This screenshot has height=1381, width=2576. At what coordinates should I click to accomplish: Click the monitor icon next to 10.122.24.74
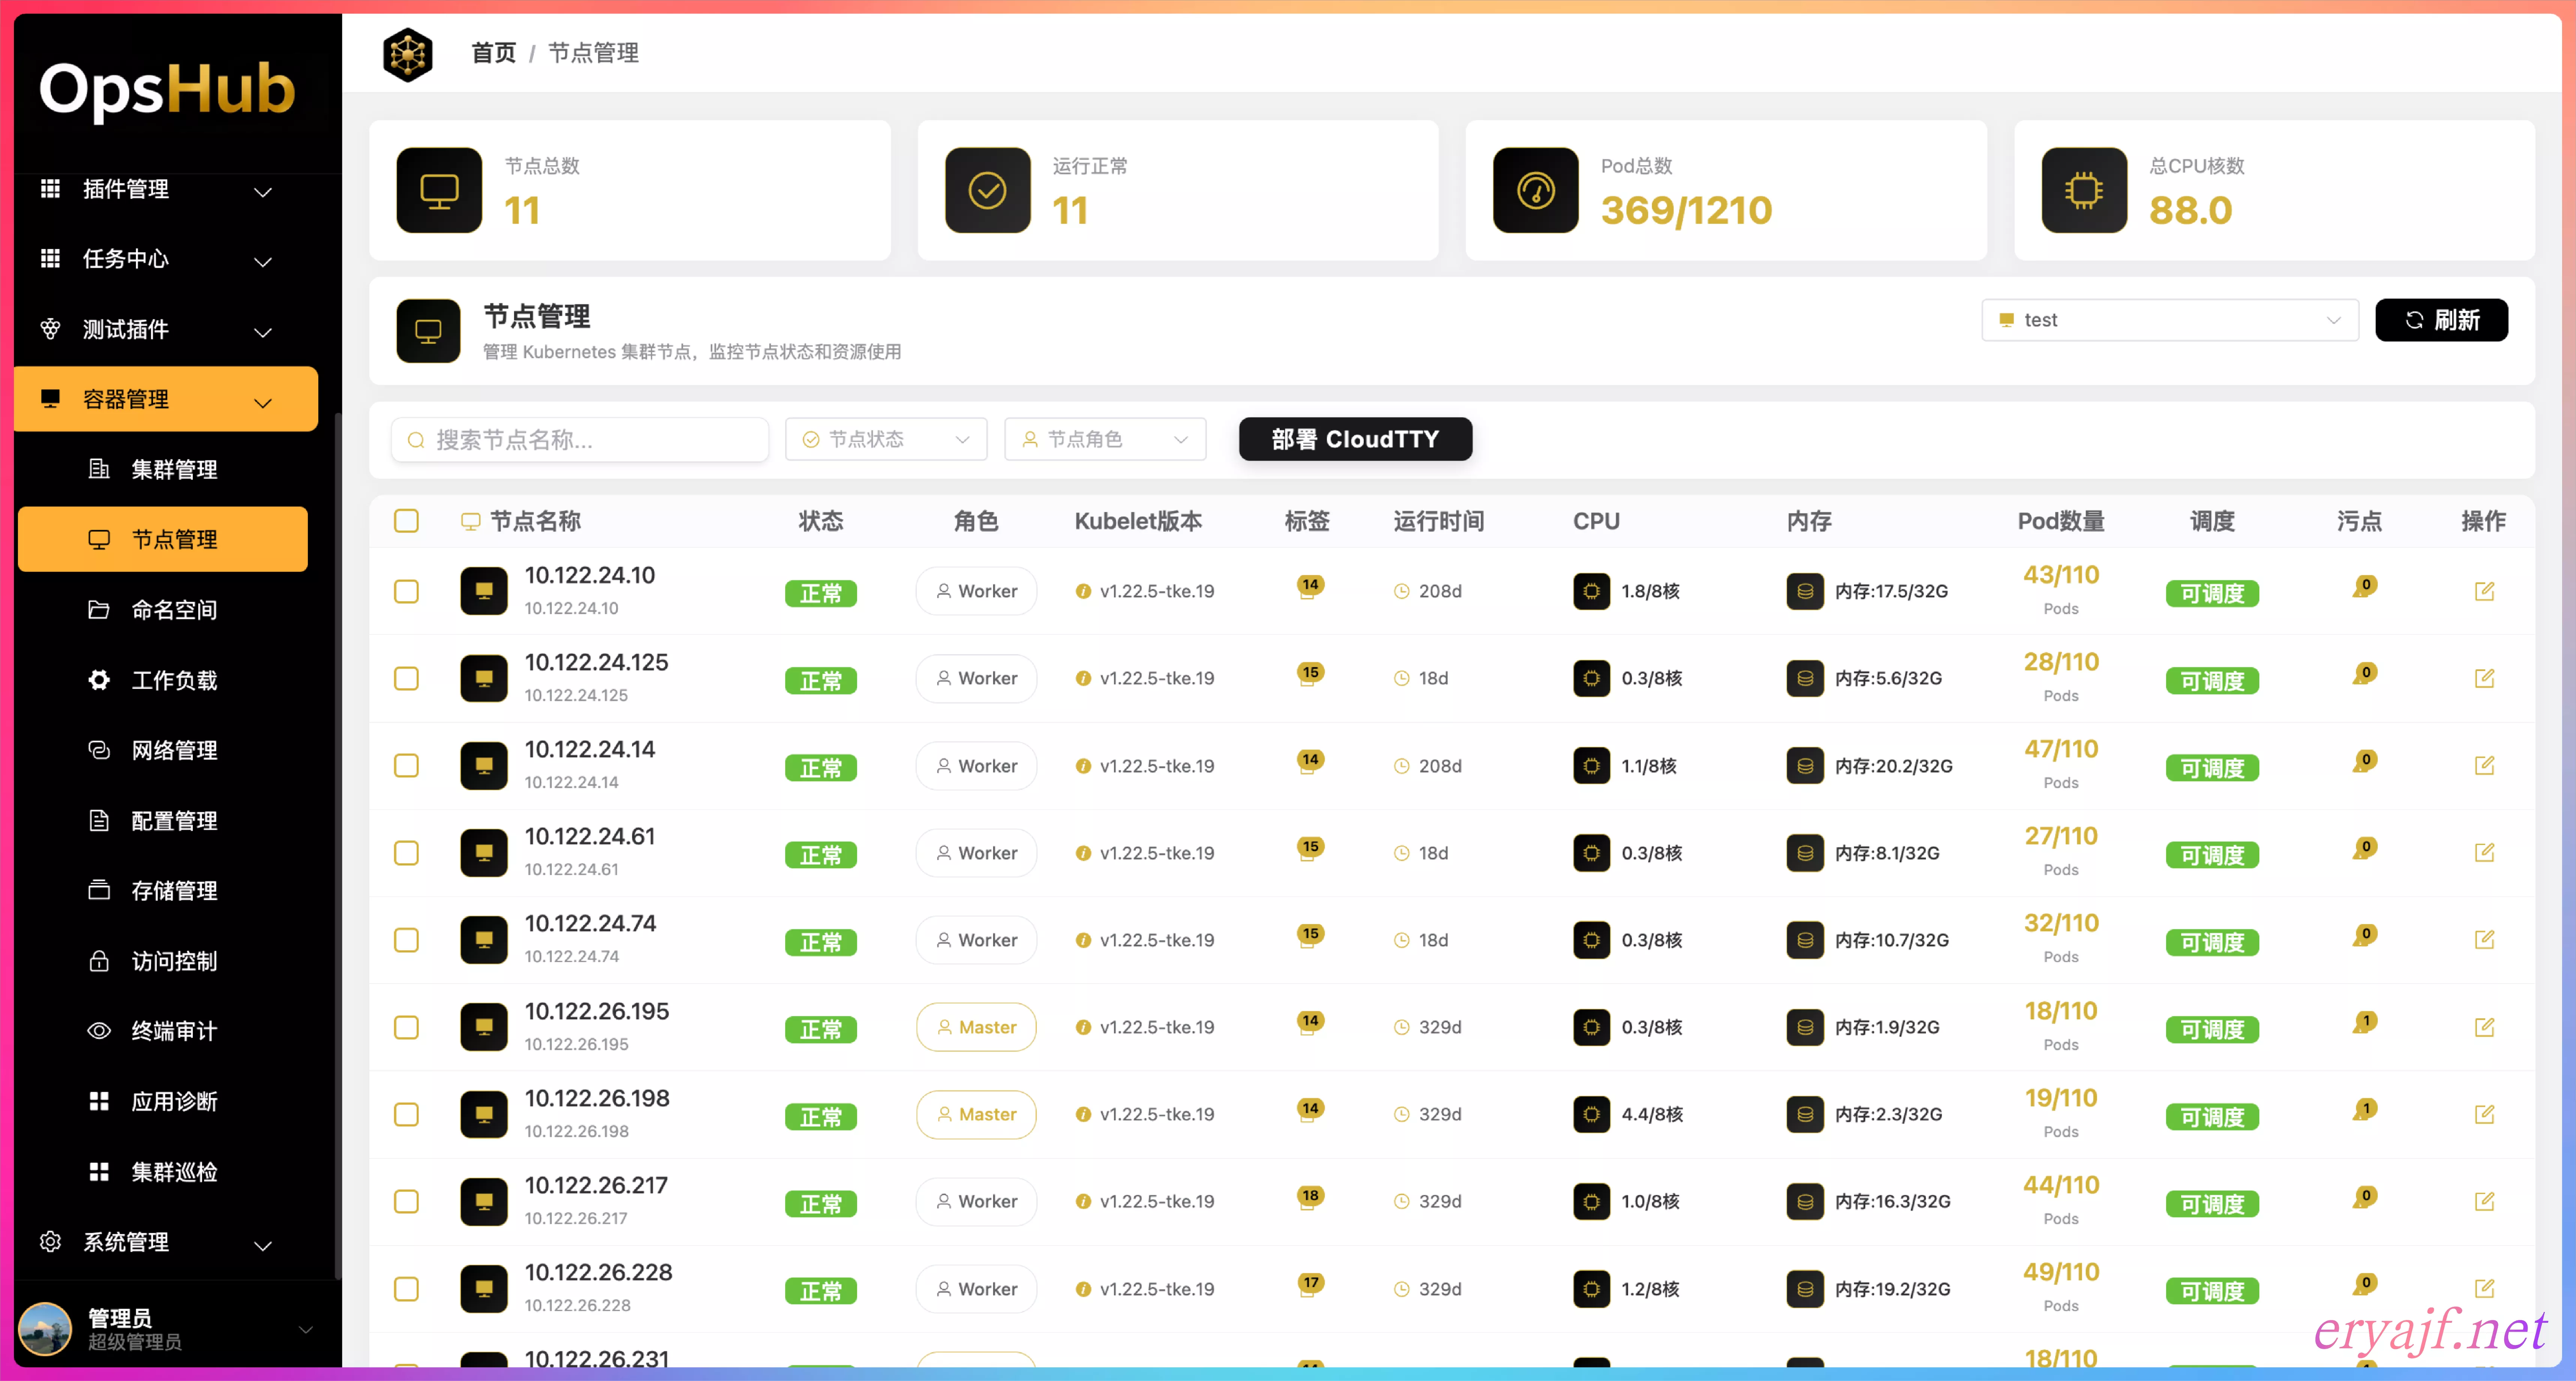[x=484, y=940]
